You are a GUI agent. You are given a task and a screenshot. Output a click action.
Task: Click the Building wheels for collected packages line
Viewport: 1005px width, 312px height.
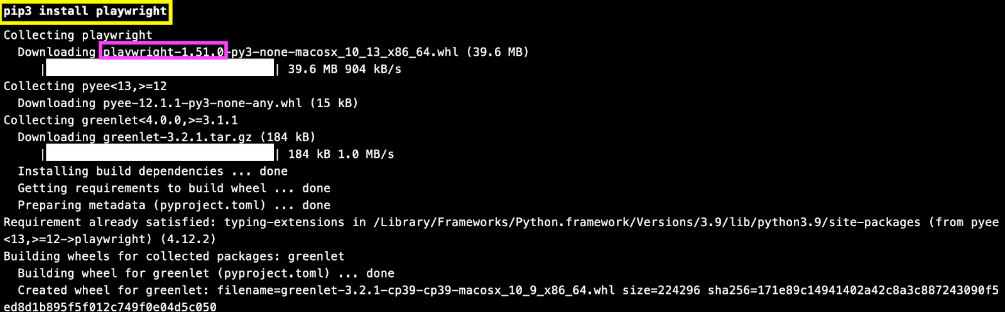(x=173, y=256)
